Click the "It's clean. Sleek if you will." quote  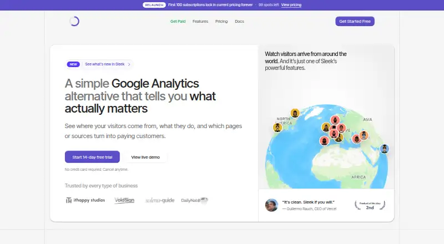tap(309, 202)
